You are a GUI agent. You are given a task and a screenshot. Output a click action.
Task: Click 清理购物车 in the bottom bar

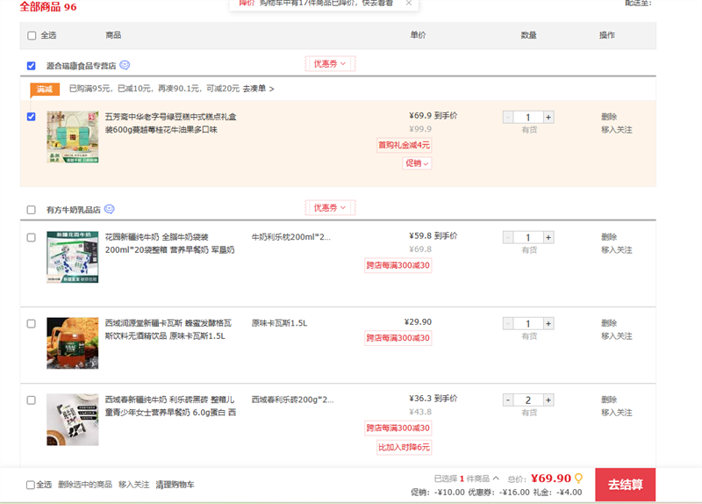click(175, 485)
